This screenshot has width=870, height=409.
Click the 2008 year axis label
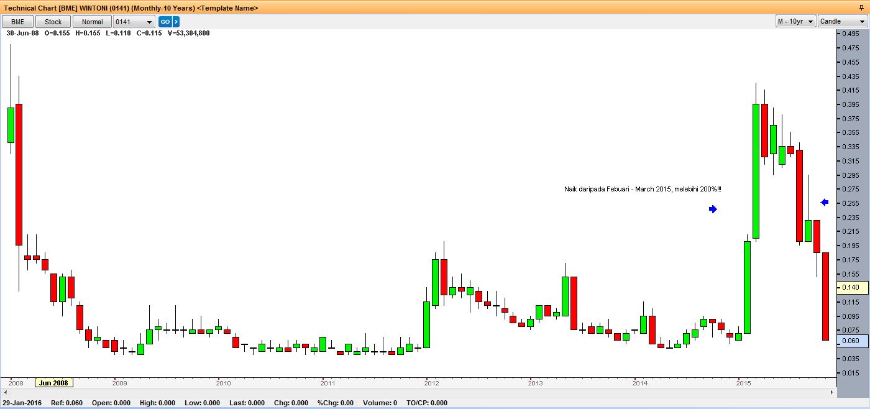[16, 383]
